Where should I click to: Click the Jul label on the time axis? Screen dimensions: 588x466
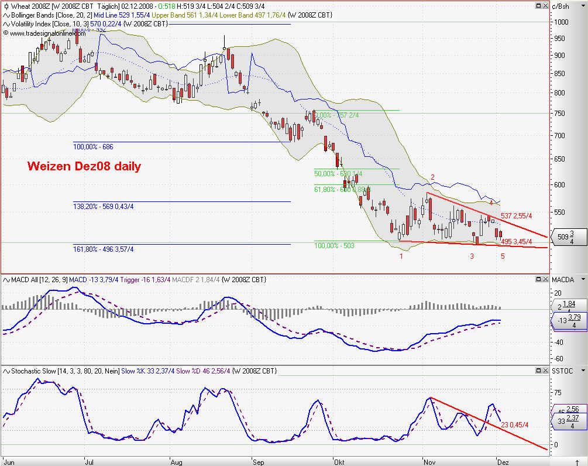click(90, 462)
